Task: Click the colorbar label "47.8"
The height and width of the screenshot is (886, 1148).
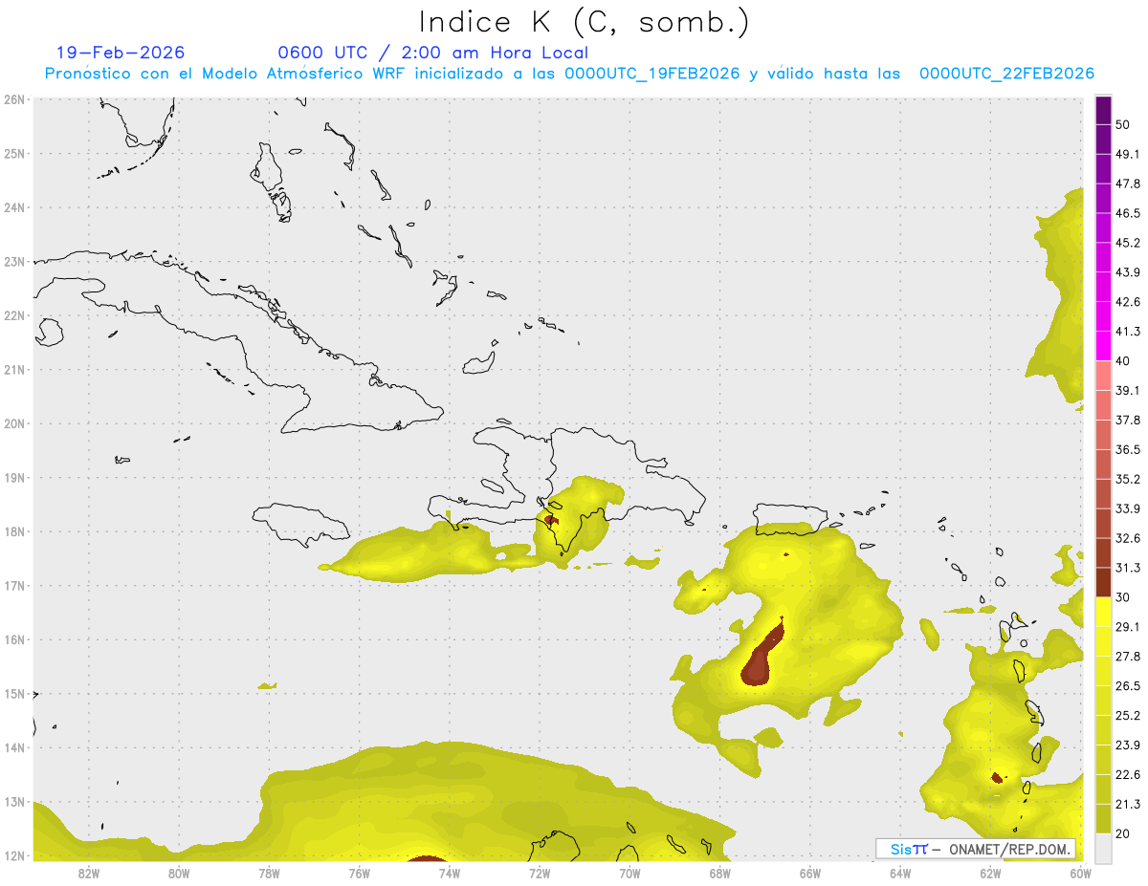Action: pos(1128,184)
